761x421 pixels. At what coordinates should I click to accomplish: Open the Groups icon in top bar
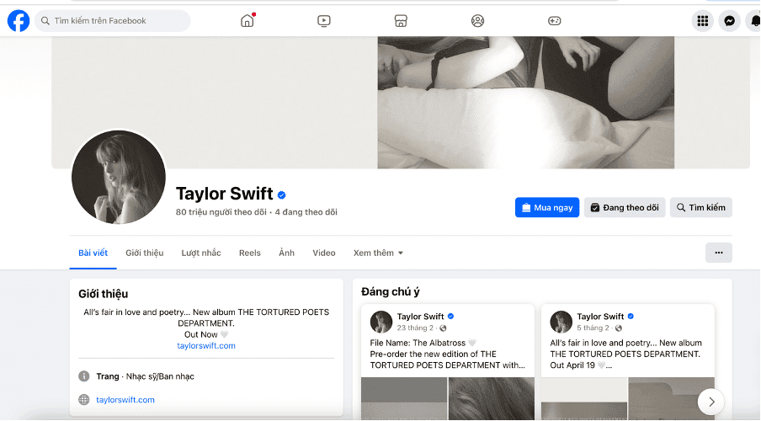tap(477, 21)
